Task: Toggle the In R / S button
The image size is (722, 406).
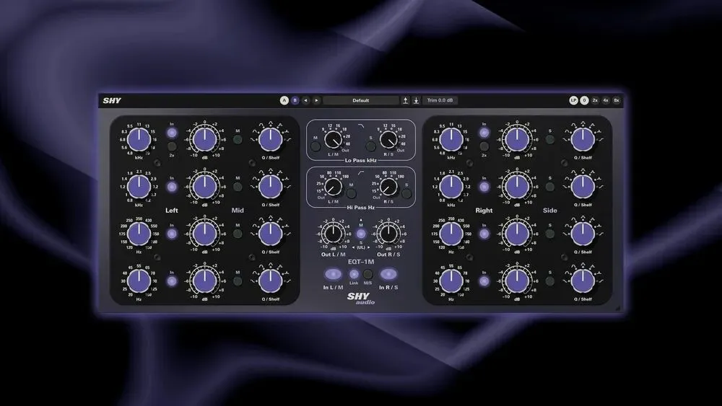Action: pos(388,274)
